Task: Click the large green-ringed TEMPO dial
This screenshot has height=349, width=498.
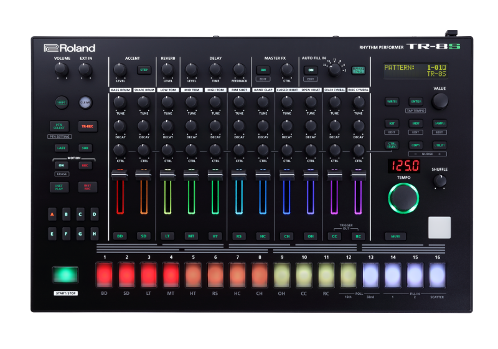Action: click(403, 198)
